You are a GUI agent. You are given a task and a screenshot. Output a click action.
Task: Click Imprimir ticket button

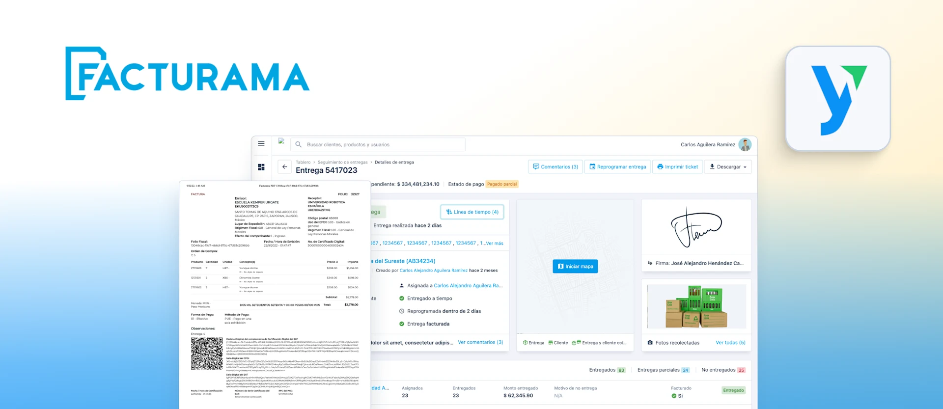point(677,167)
